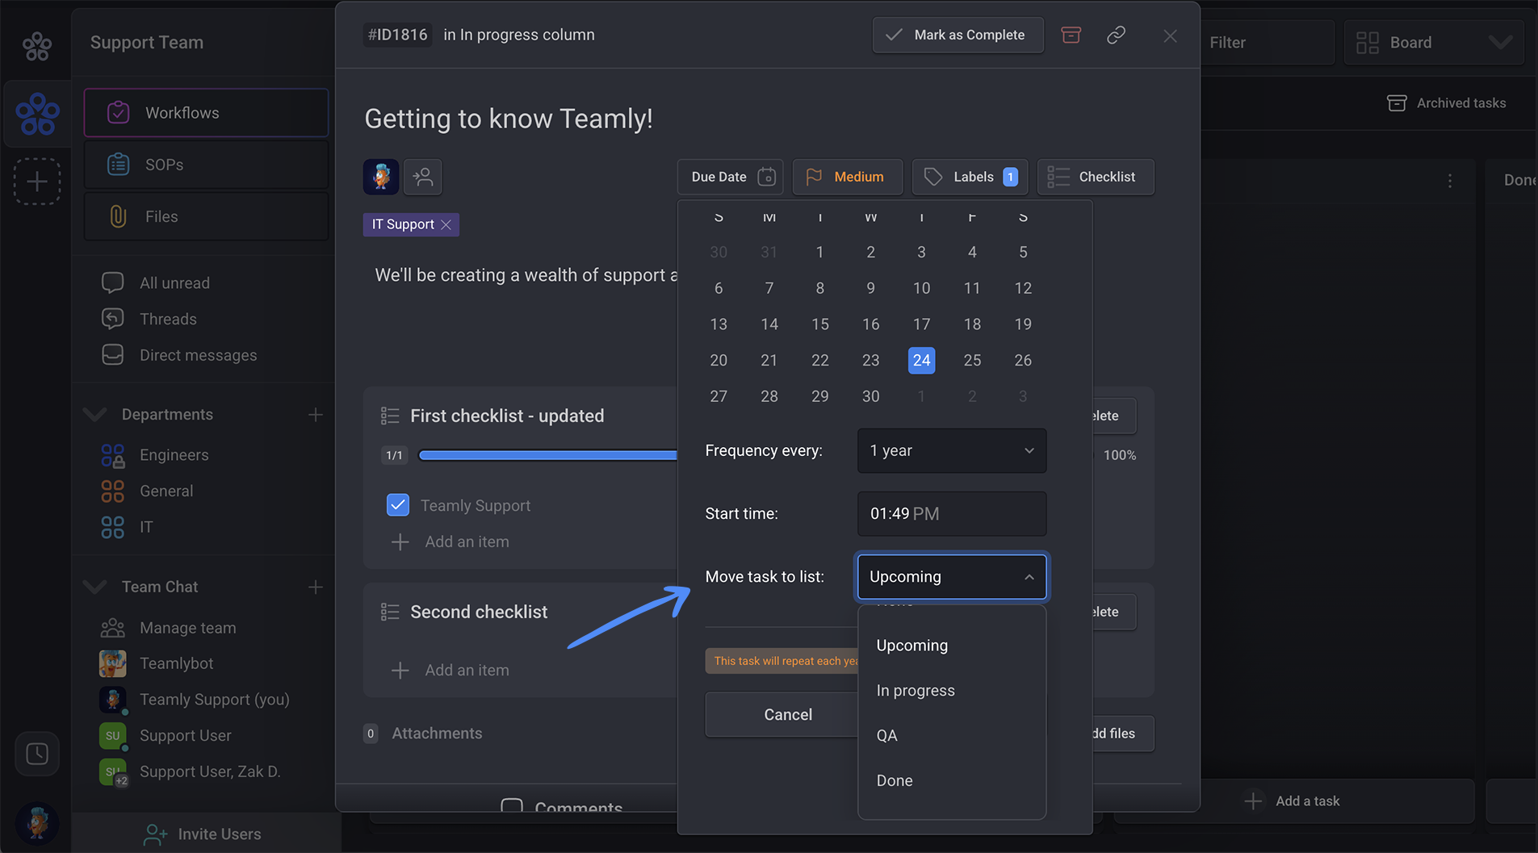Click the Comments icon
The height and width of the screenshot is (853, 1538).
coord(512,807)
